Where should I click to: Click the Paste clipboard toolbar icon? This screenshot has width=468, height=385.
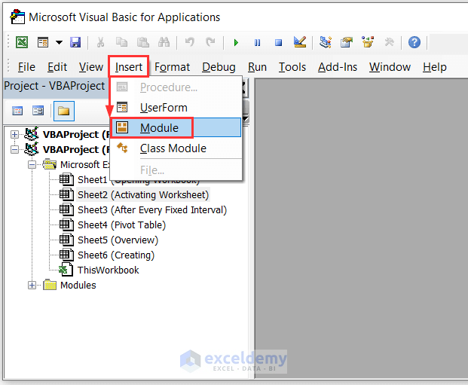(143, 42)
